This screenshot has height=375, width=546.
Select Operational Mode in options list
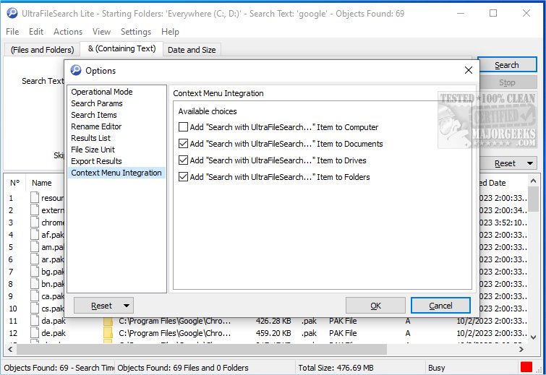pos(102,92)
